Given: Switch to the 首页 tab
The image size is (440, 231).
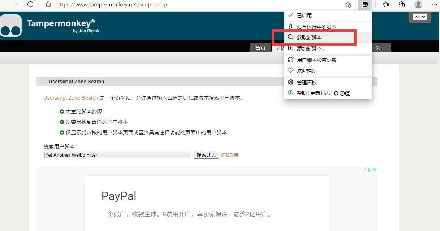Looking at the screenshot, I should tap(260, 48).
